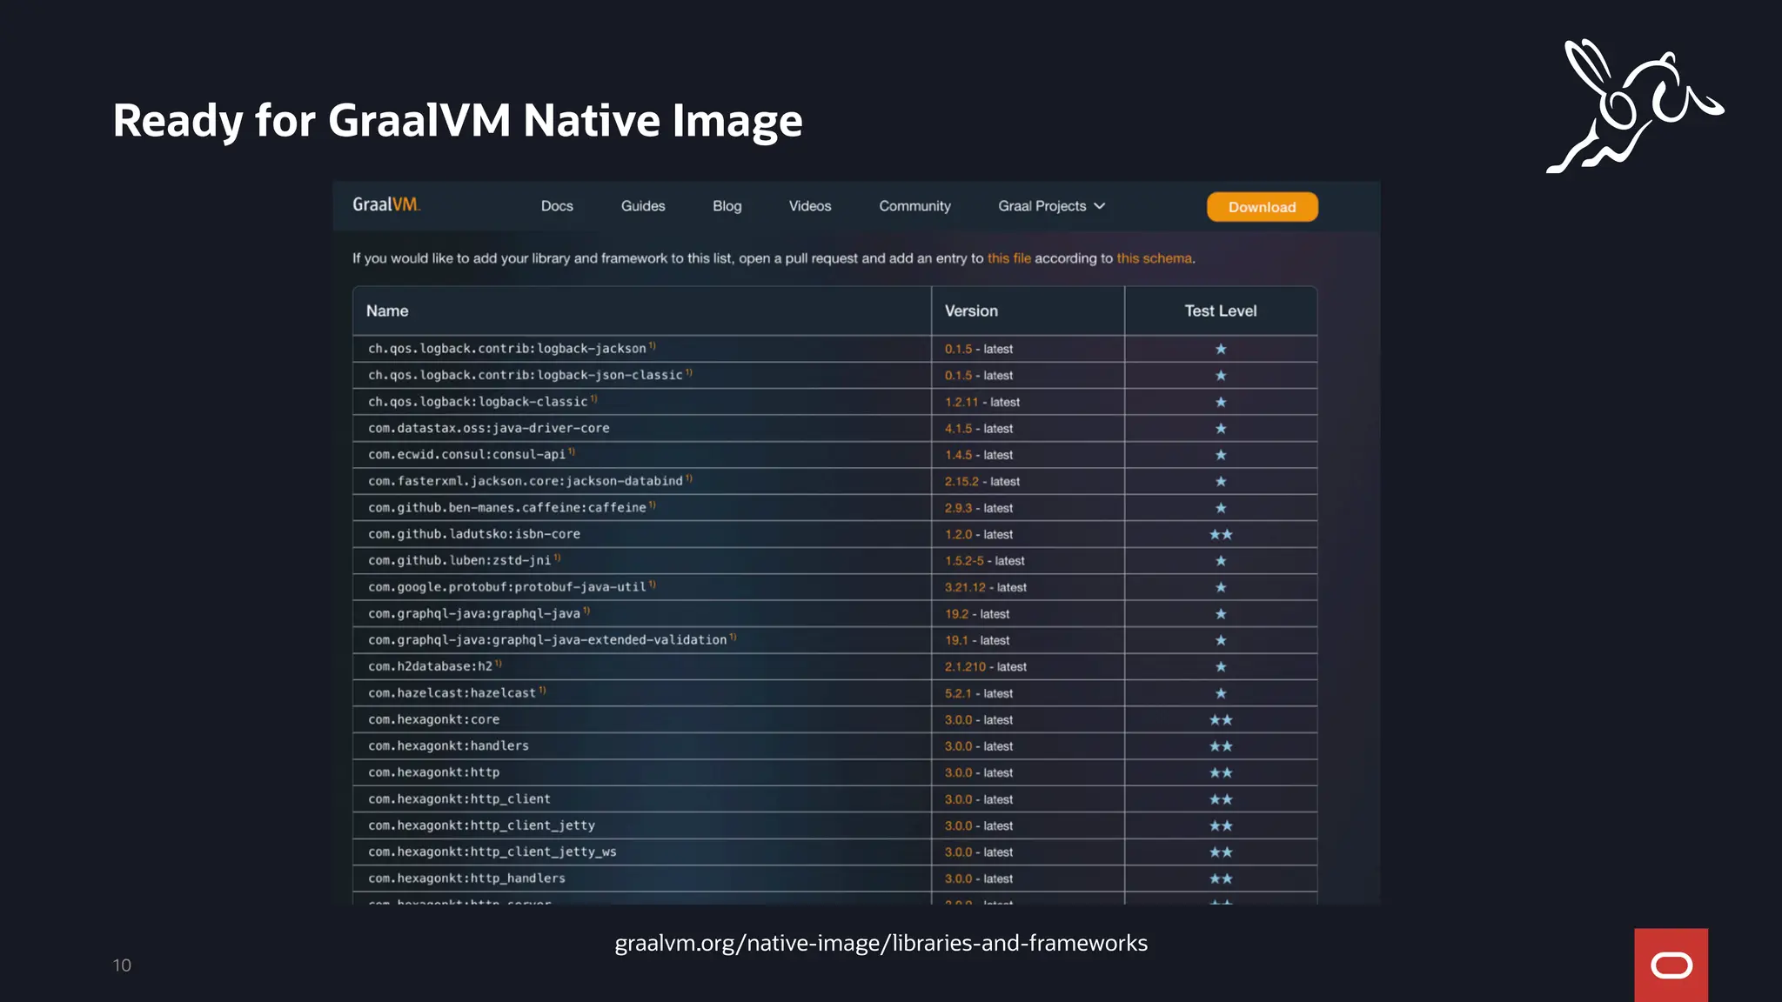This screenshot has height=1002, width=1782.
Task: Select the logback-jackson library row name
Action: [x=507, y=349]
